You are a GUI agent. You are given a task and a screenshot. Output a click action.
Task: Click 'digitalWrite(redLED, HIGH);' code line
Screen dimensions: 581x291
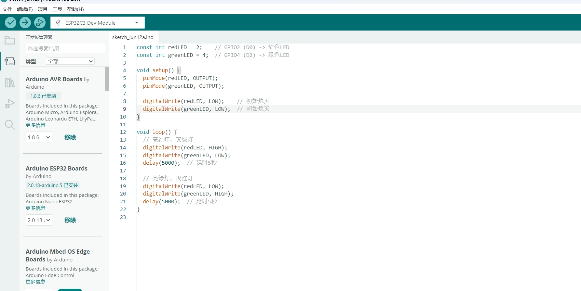point(185,148)
